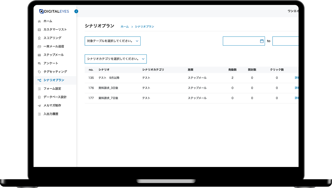The width and height of the screenshot is (332, 188).
Task: Select the データベース設計 database icon
Action: point(39,97)
